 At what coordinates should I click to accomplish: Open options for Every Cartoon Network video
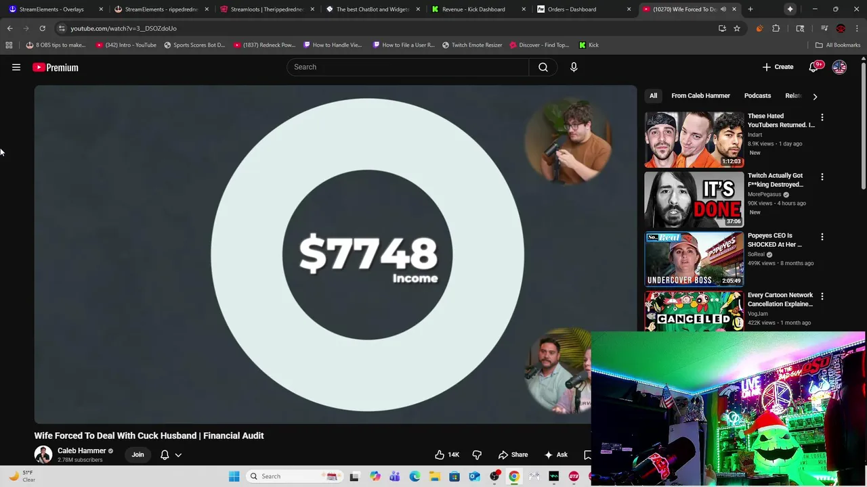click(x=822, y=296)
